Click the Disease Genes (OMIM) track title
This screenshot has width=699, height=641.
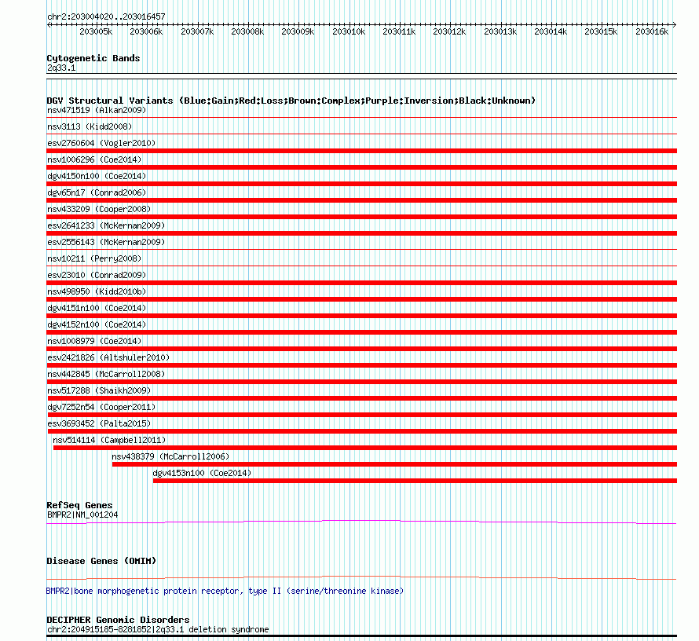point(101,561)
